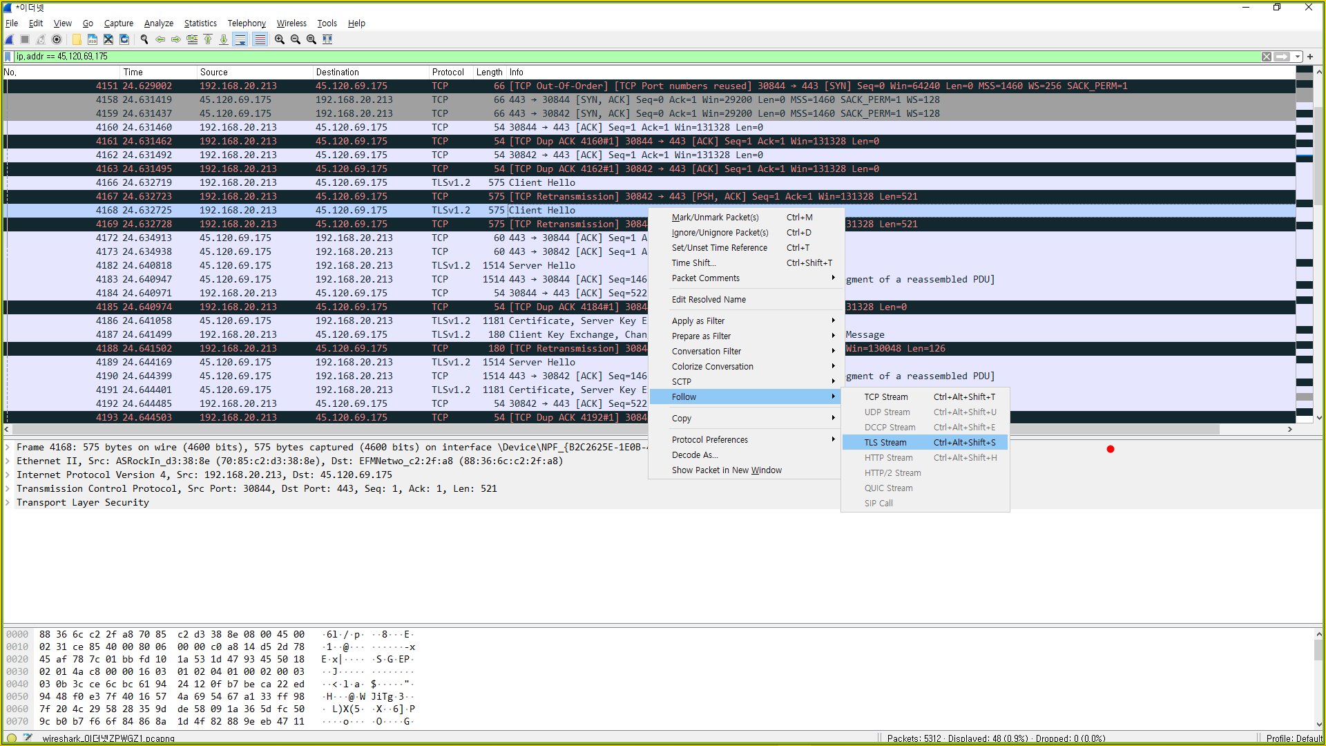Click the zoom in toolbar icon

280,39
